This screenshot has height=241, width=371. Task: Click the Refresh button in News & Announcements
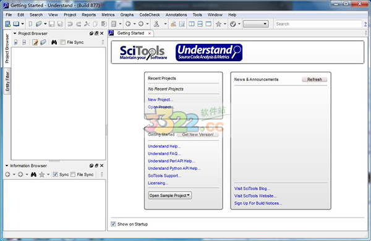(x=315, y=80)
